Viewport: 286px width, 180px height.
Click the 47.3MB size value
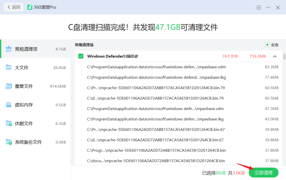272,109
